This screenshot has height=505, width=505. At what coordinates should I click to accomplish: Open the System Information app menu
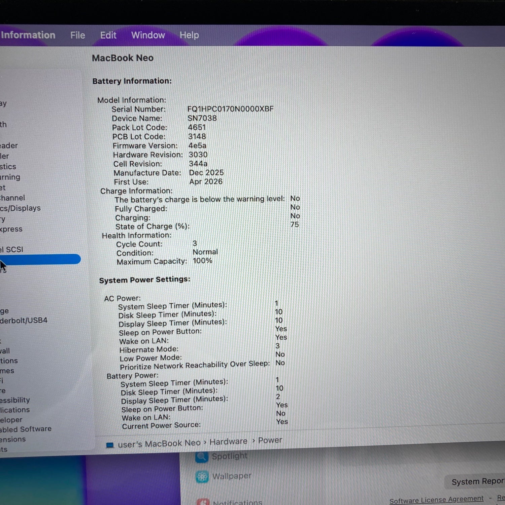pos(28,35)
